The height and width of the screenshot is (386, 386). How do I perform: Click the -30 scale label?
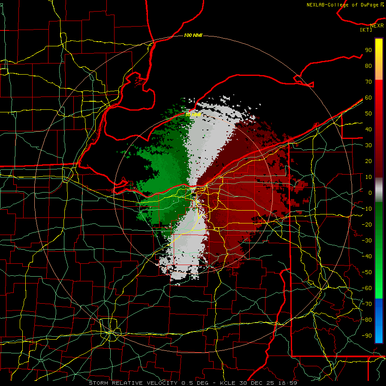click(367, 241)
